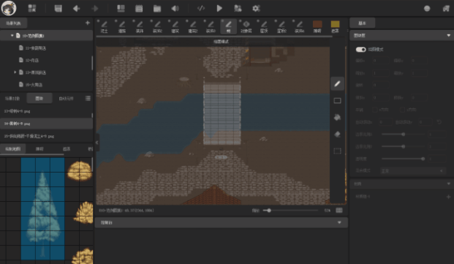Collapse the console panel dropdown arrow
Screen dimensions: 454x264
pyautogui.click(x=339, y=222)
